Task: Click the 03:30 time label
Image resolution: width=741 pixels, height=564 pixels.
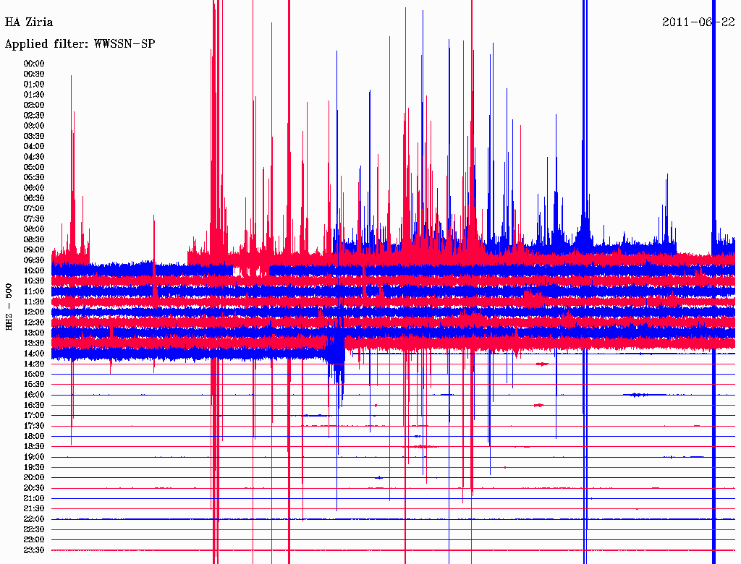Action: point(34,136)
